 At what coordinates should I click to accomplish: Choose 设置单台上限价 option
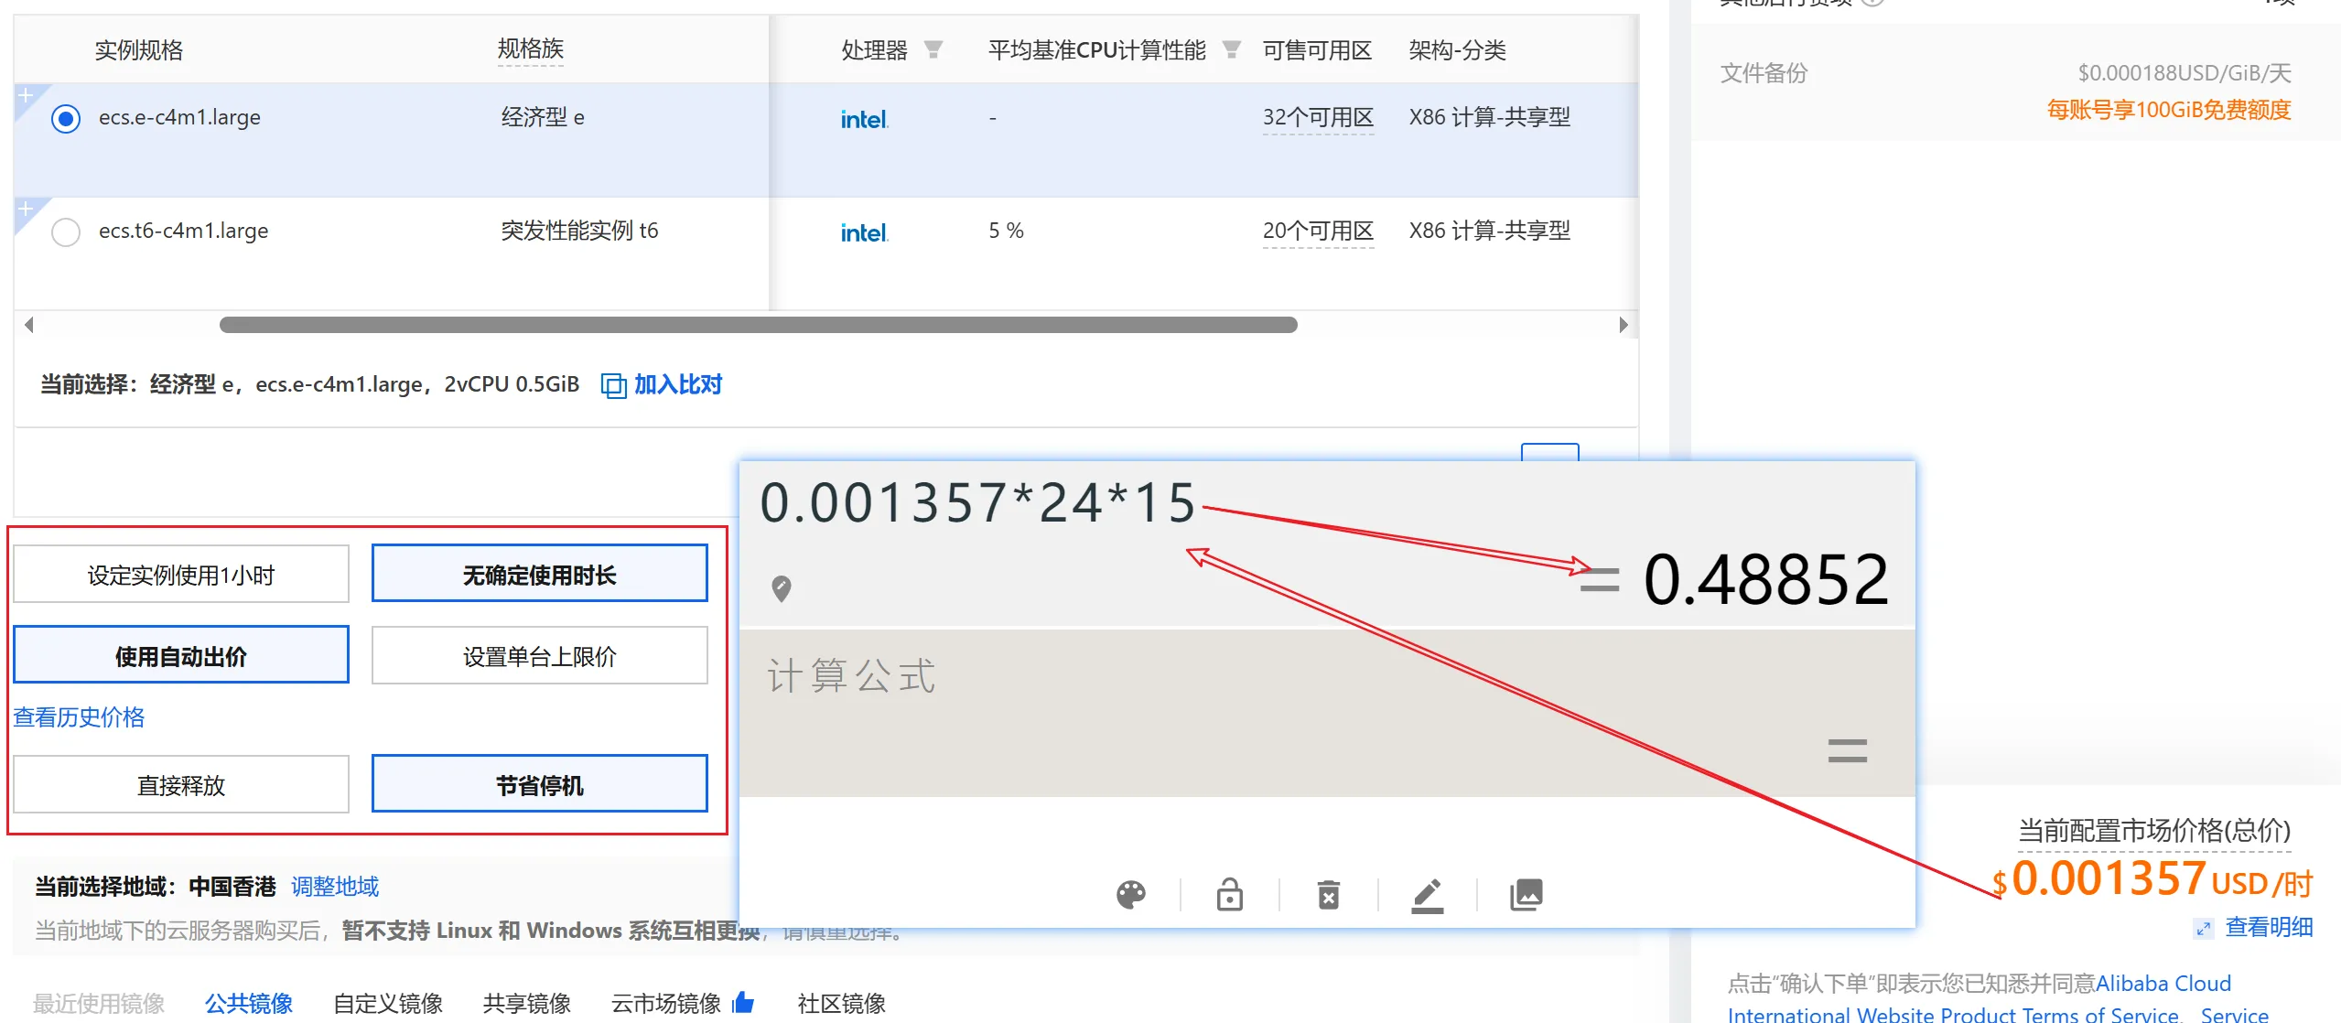[x=540, y=655]
